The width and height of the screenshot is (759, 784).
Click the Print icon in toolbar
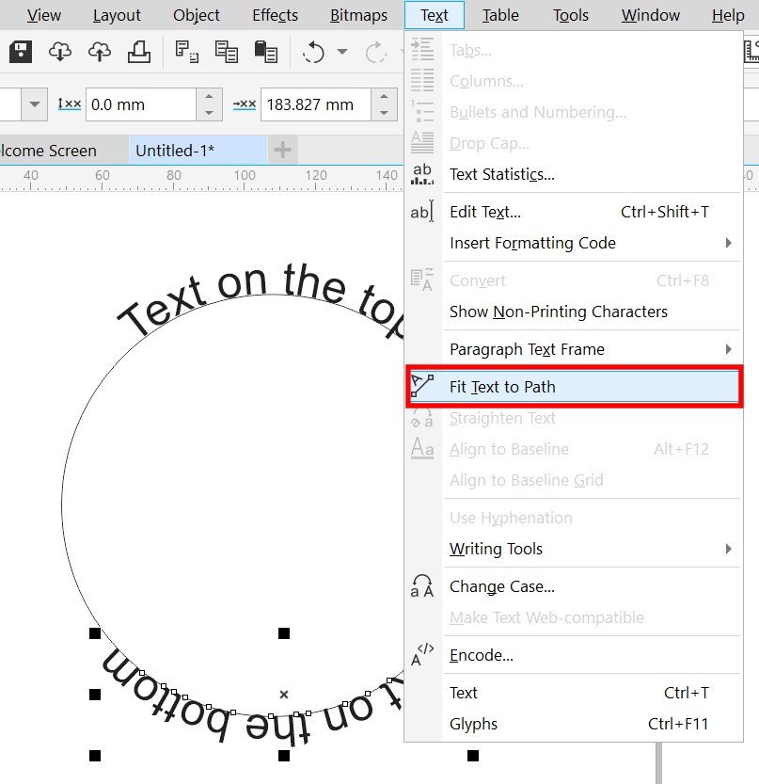[139, 53]
